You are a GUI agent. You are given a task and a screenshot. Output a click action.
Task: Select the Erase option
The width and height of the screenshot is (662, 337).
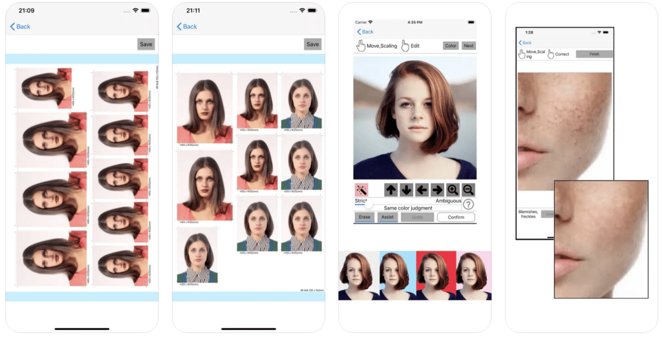coord(365,217)
